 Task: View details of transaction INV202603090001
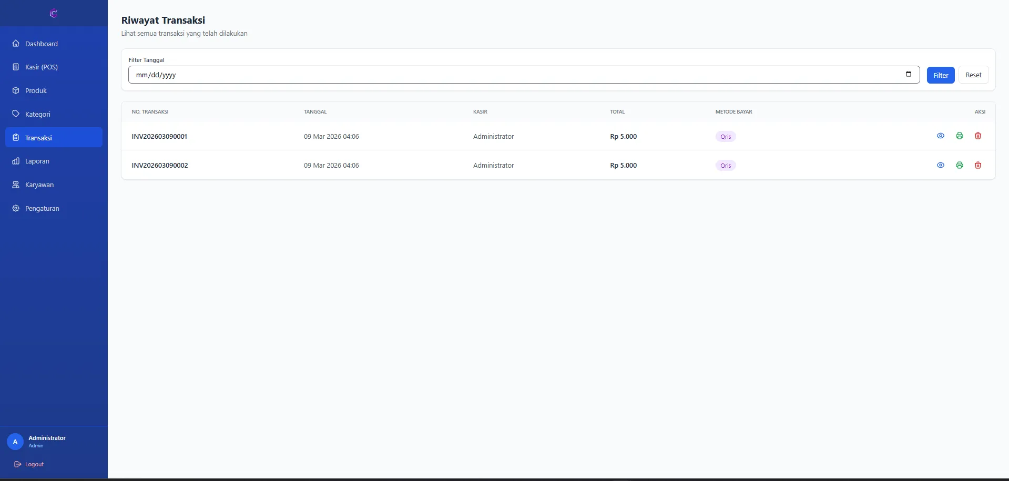click(940, 136)
